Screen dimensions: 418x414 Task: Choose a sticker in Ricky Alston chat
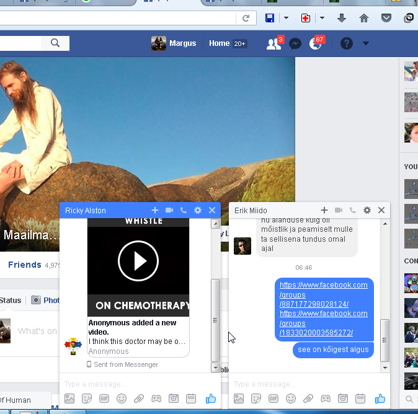pos(87,399)
